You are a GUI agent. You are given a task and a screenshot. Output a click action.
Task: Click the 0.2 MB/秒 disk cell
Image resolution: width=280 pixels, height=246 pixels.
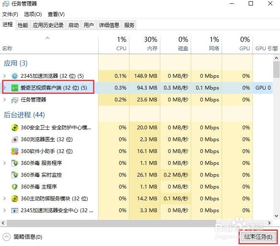click(x=176, y=175)
